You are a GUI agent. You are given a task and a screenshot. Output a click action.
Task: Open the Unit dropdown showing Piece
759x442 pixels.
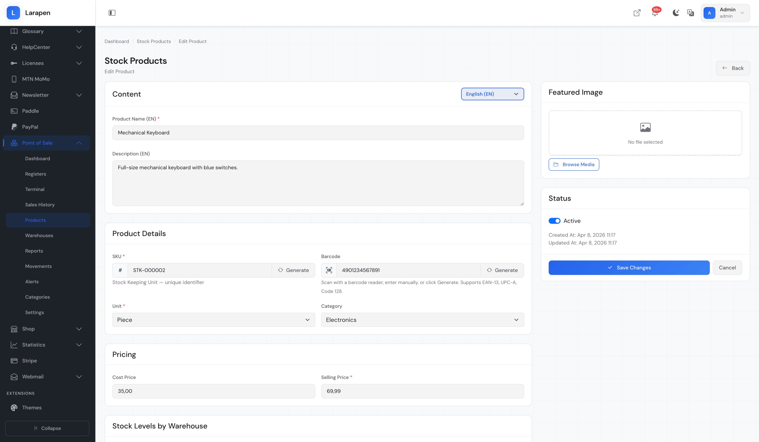click(213, 320)
